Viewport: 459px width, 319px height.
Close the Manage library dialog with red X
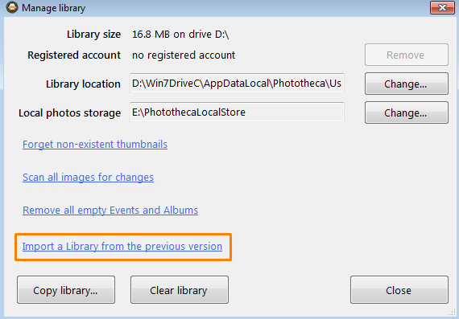(x=442, y=7)
